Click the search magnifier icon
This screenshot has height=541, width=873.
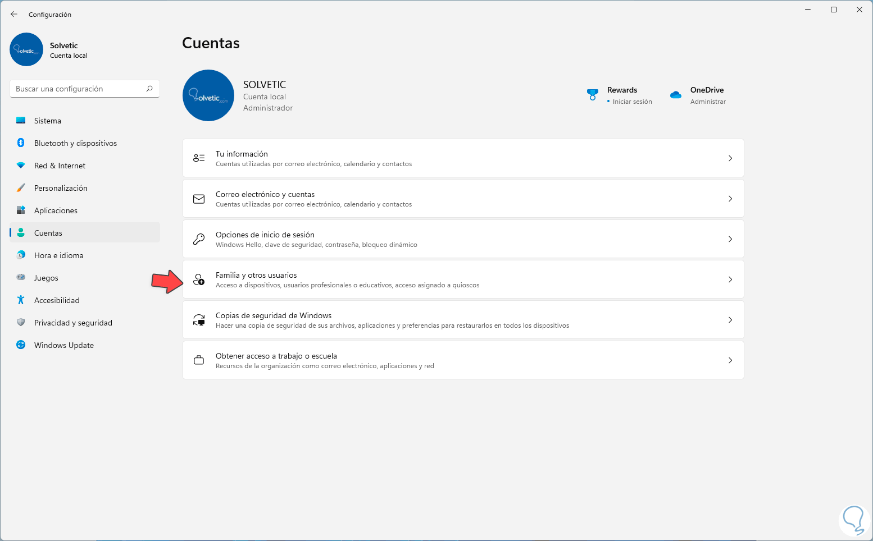click(149, 89)
